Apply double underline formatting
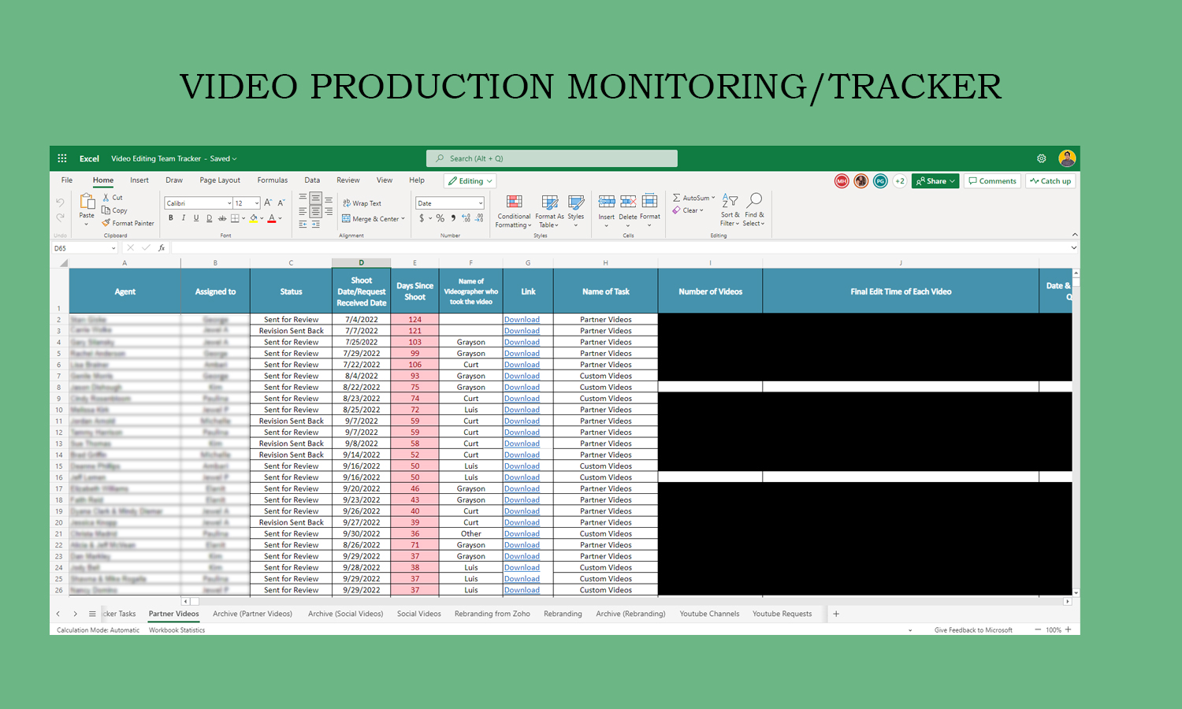Image resolution: width=1182 pixels, height=709 pixels. coord(209,218)
